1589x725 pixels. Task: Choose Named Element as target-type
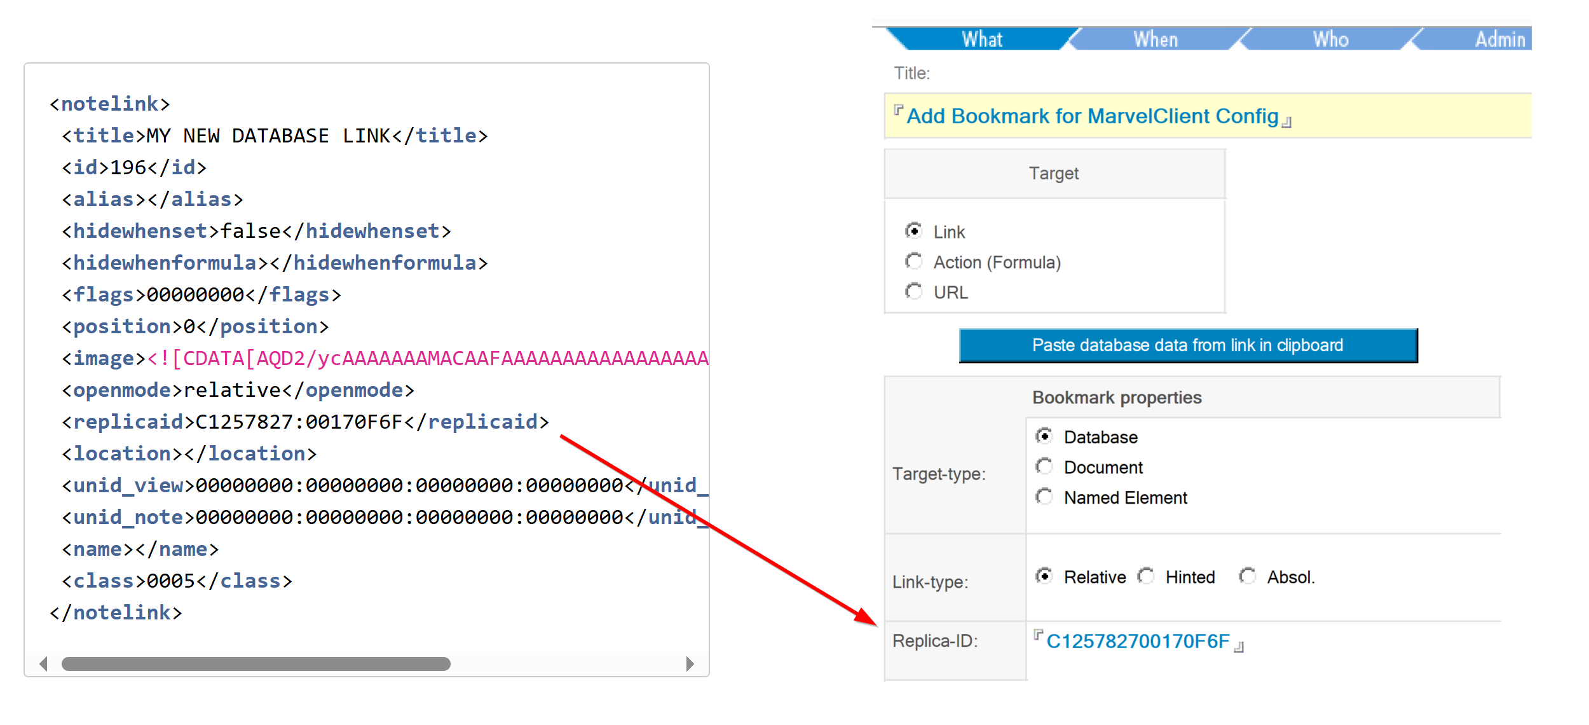pos(1044,496)
